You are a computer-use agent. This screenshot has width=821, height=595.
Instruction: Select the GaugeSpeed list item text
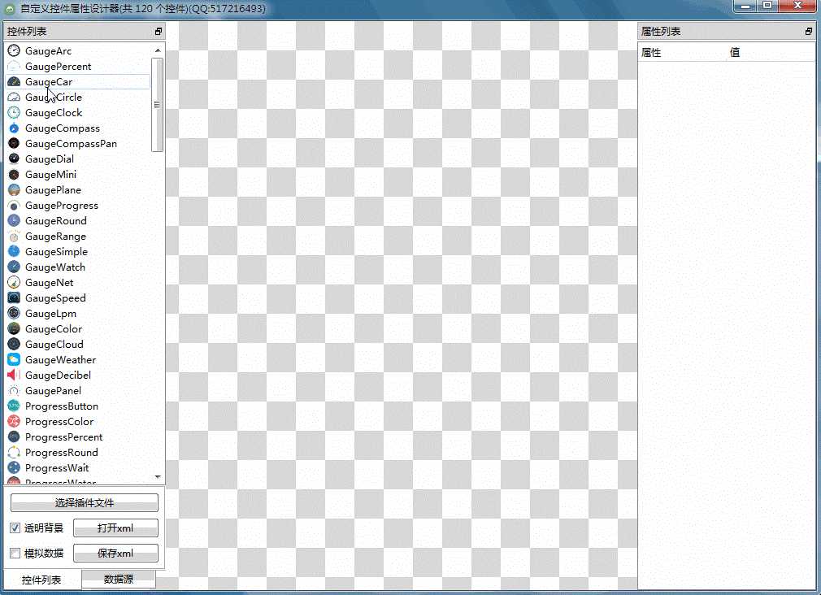pos(55,298)
